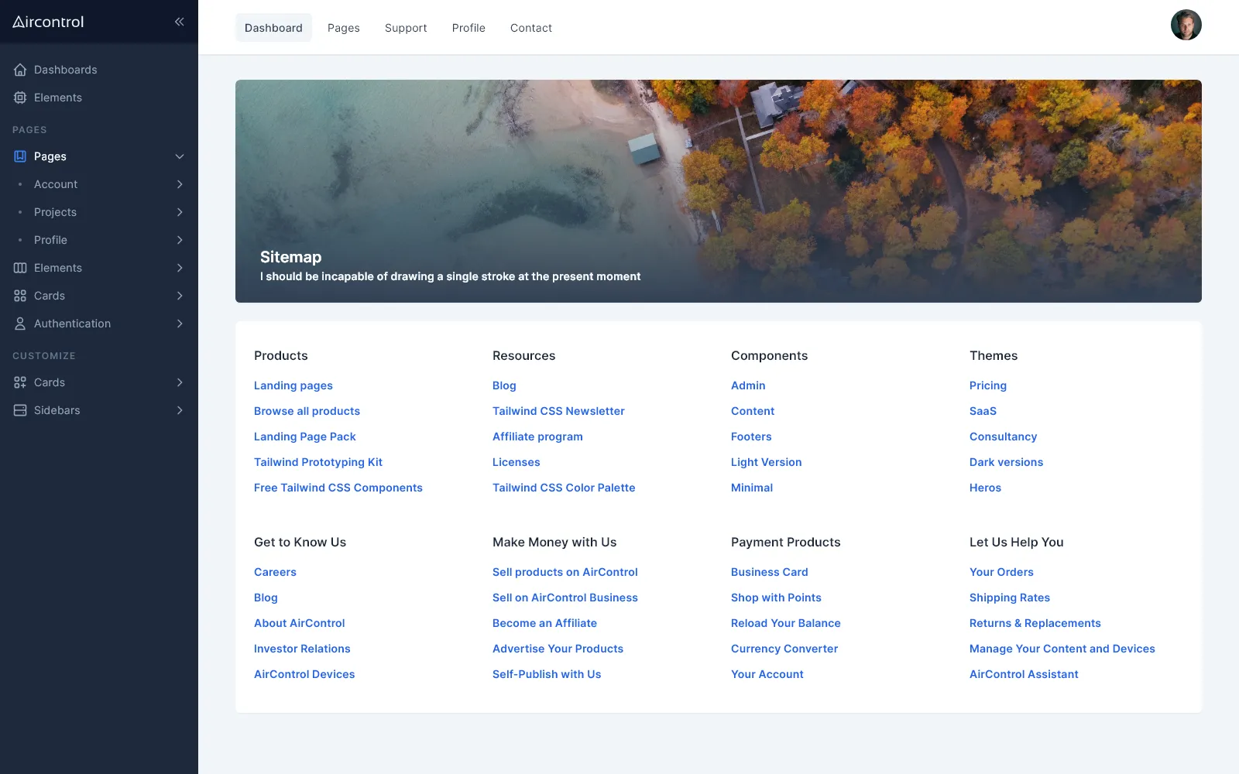Click the Authentication user icon
The height and width of the screenshot is (774, 1239).
click(20, 324)
